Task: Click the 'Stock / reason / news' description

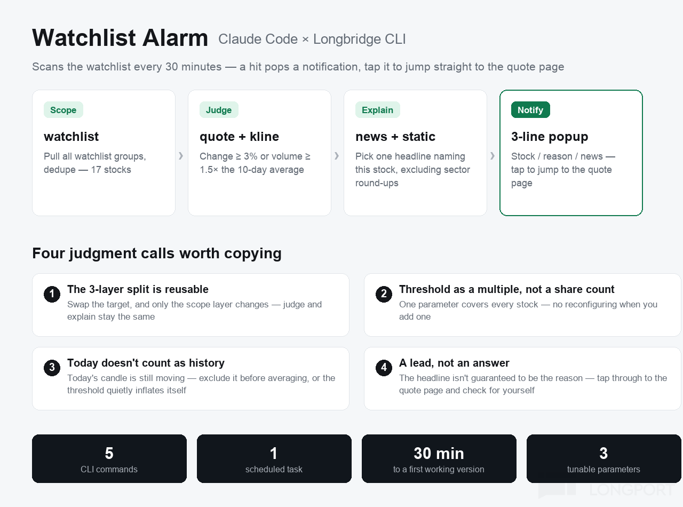Action: 563,170
